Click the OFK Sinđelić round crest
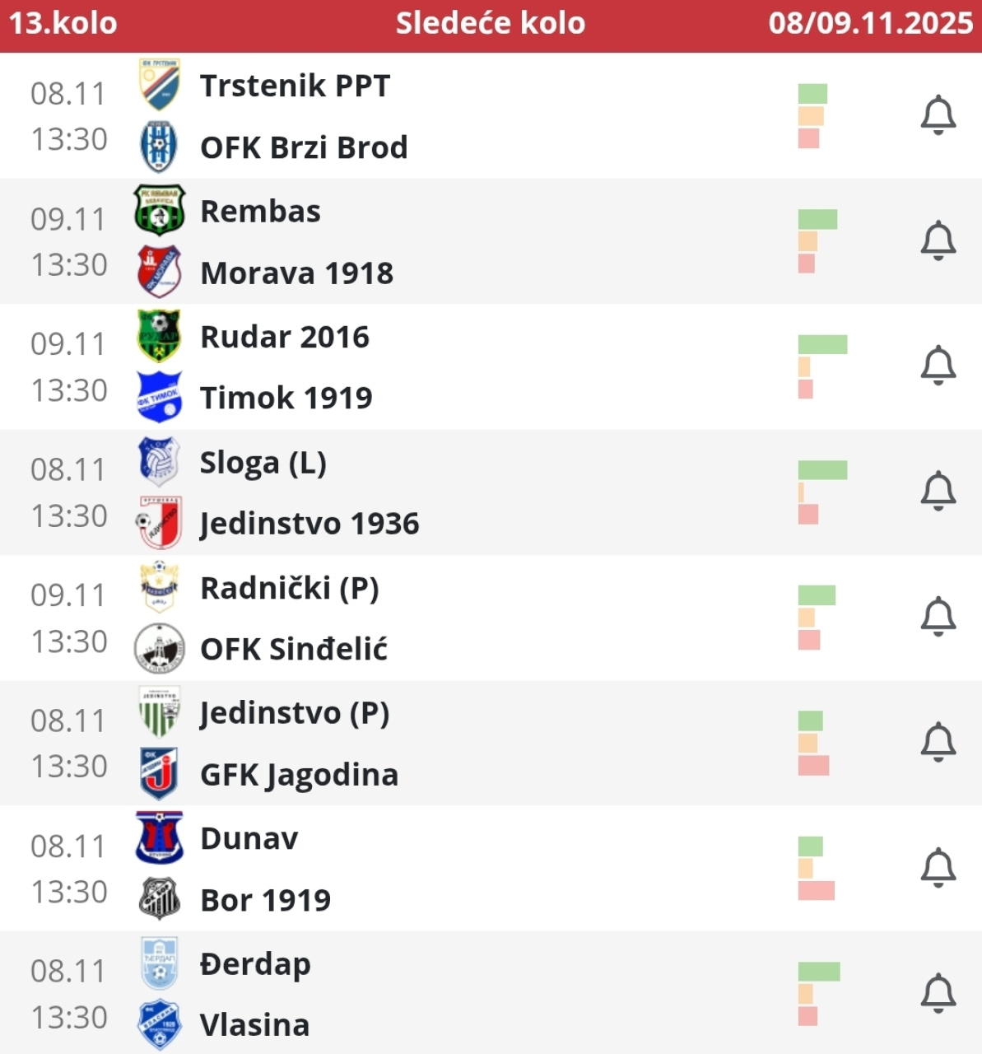The width and height of the screenshot is (982, 1054). click(x=159, y=649)
